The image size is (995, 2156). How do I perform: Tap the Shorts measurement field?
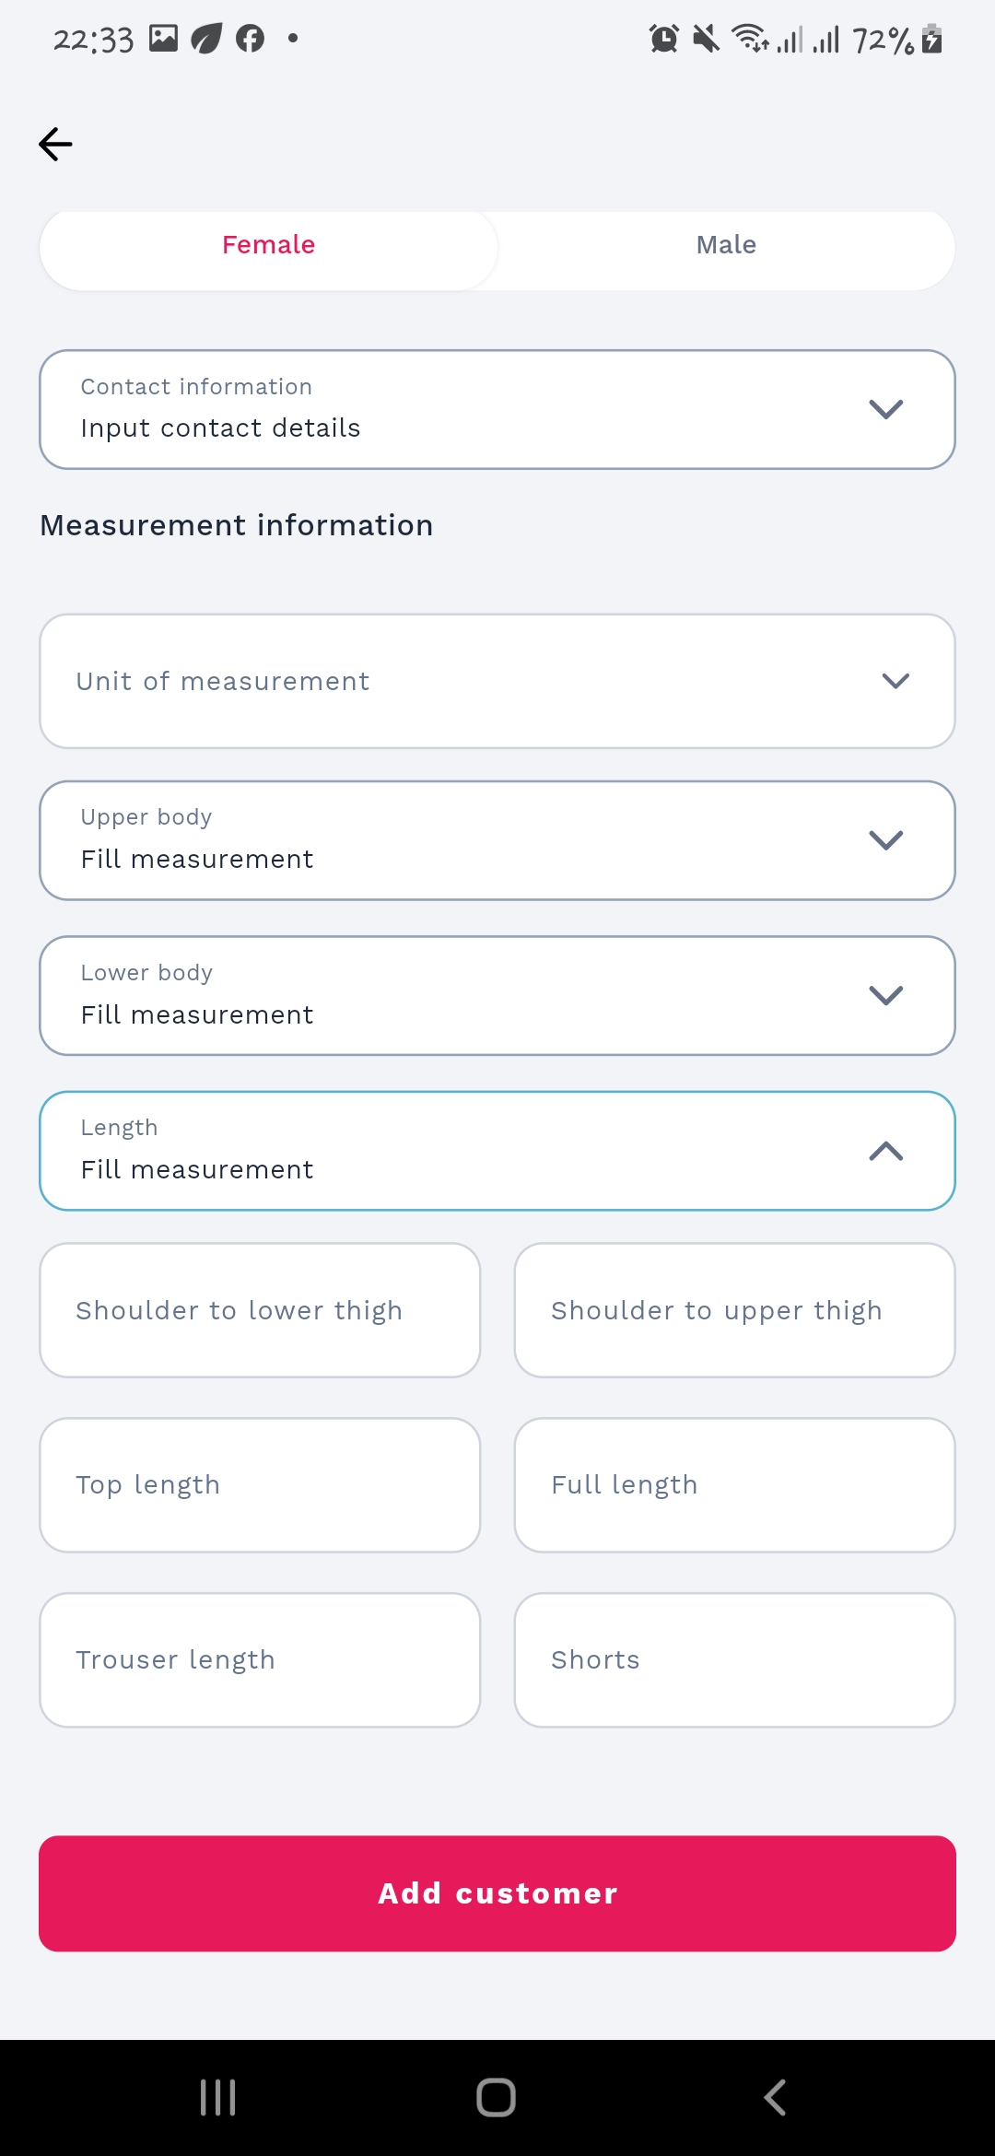pyautogui.click(x=735, y=1660)
